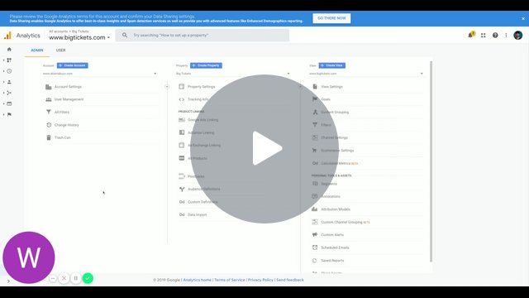Click the Custom Alerts megaphone icon

pos(315,234)
